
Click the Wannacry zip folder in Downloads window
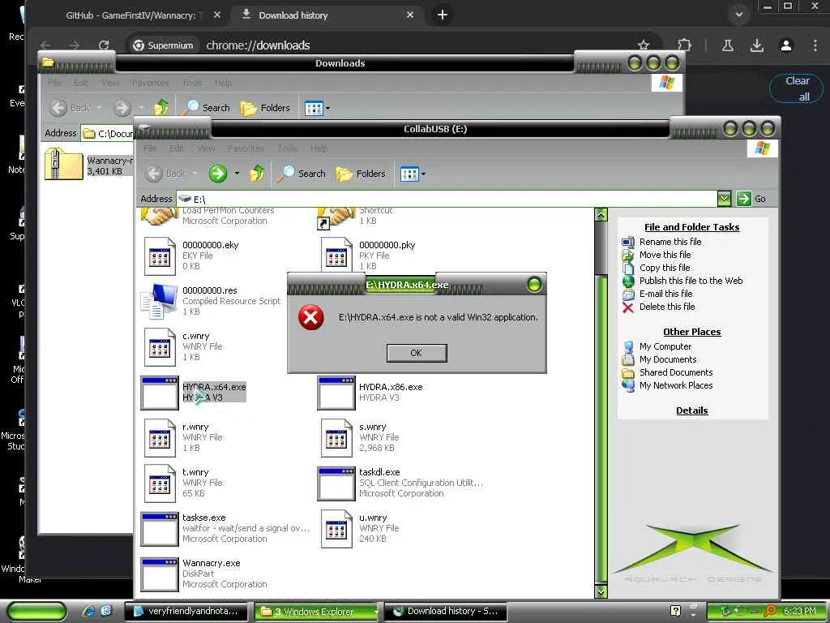click(63, 164)
